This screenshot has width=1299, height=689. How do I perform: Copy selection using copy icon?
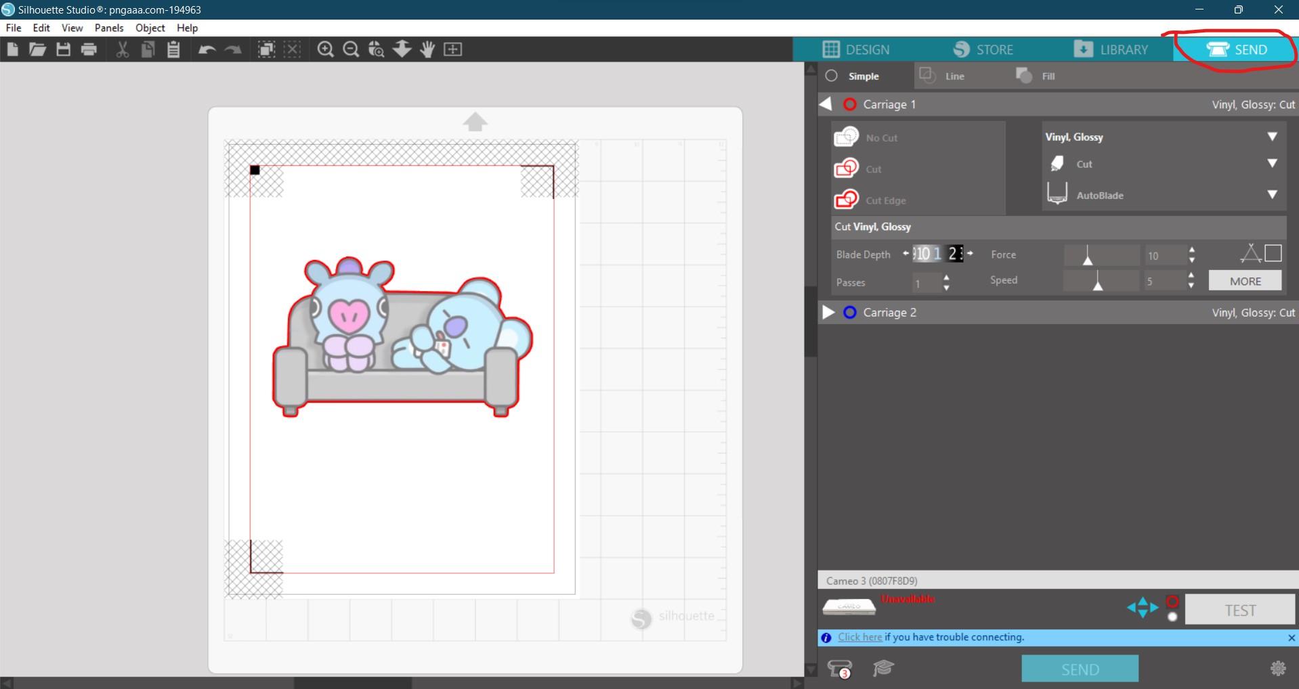pyautogui.click(x=148, y=49)
